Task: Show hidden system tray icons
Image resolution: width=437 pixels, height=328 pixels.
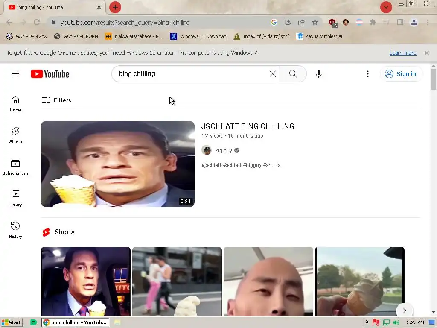Action: [x=367, y=322]
